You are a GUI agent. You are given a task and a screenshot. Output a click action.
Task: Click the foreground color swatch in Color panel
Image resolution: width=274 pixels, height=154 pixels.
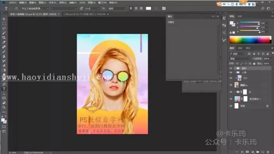232,23
